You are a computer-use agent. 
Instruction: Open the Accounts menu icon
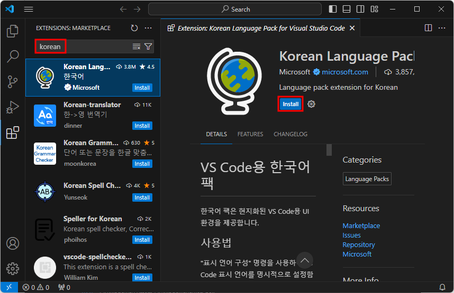13,243
